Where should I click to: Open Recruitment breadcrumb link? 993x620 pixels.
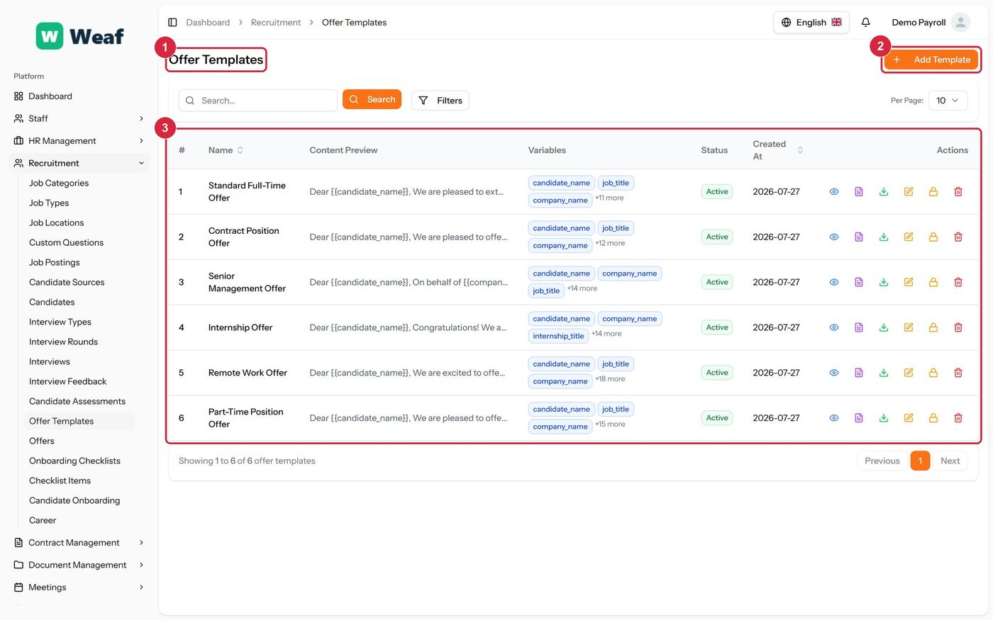coord(276,23)
